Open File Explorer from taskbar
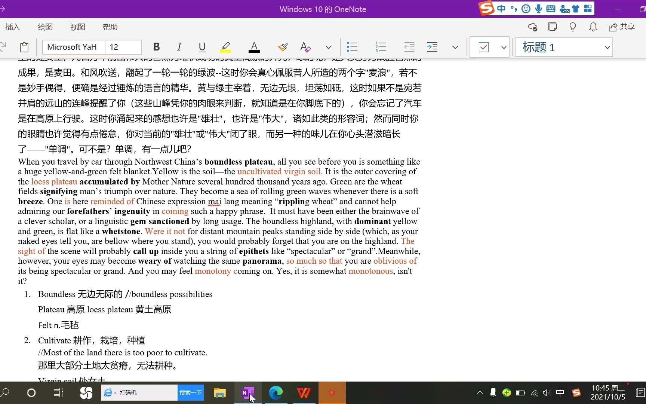This screenshot has height=404, width=646. [x=220, y=393]
